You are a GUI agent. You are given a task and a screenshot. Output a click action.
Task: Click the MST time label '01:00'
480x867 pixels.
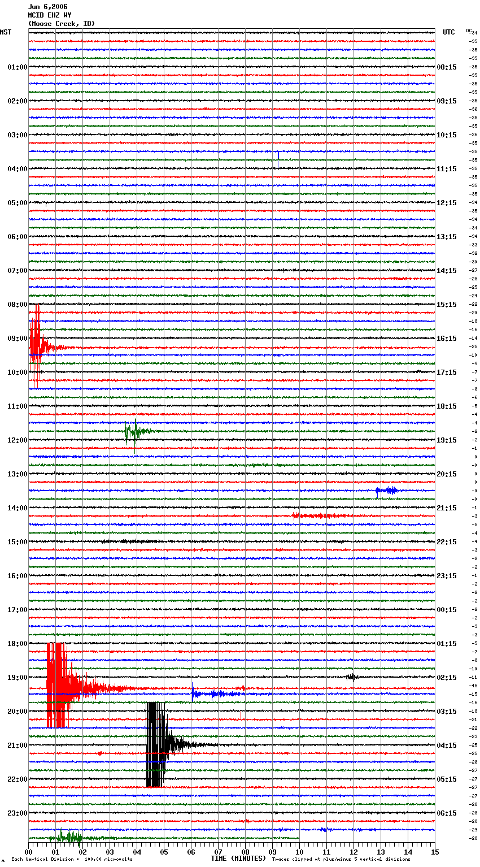point(18,67)
